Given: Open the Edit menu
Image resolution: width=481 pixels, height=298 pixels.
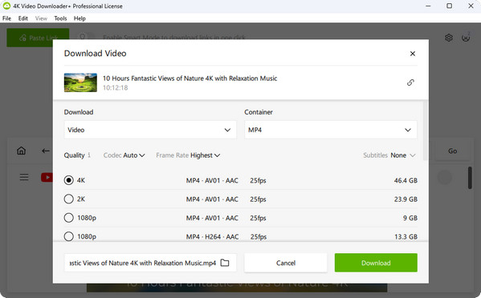Looking at the screenshot, I should 23,18.
